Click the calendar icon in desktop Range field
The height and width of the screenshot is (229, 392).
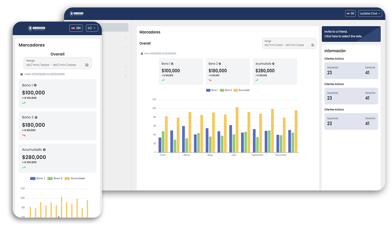(312, 45)
